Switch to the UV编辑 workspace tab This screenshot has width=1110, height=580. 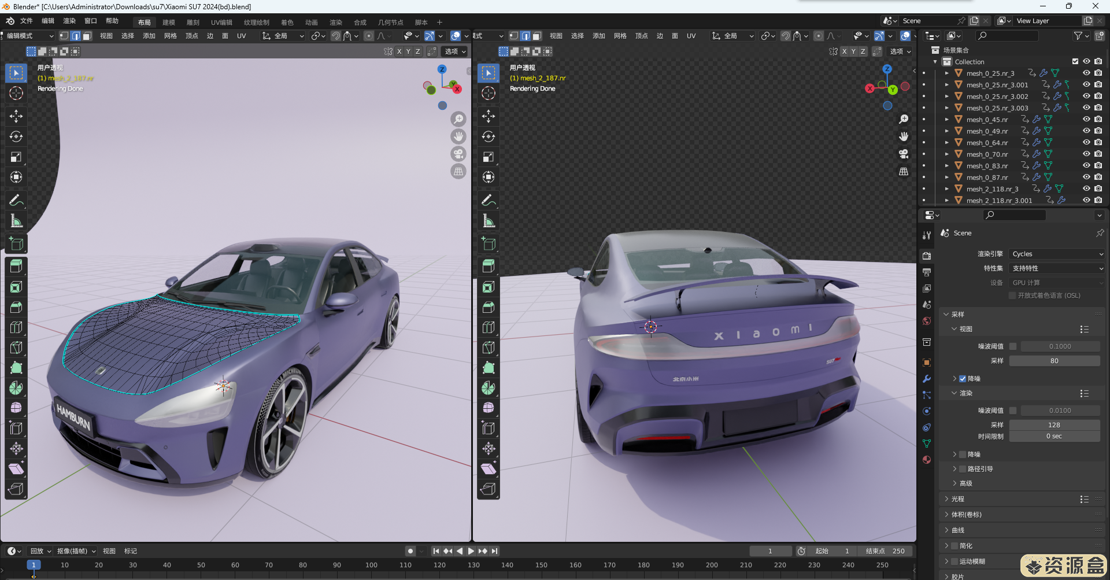point(221,23)
